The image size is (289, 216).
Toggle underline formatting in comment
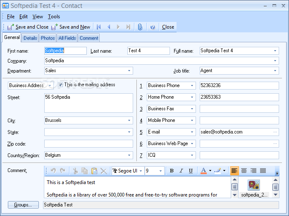tap(191, 171)
